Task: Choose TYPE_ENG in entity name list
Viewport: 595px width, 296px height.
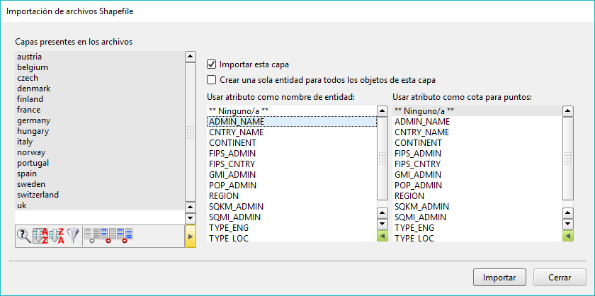Action: [292, 228]
